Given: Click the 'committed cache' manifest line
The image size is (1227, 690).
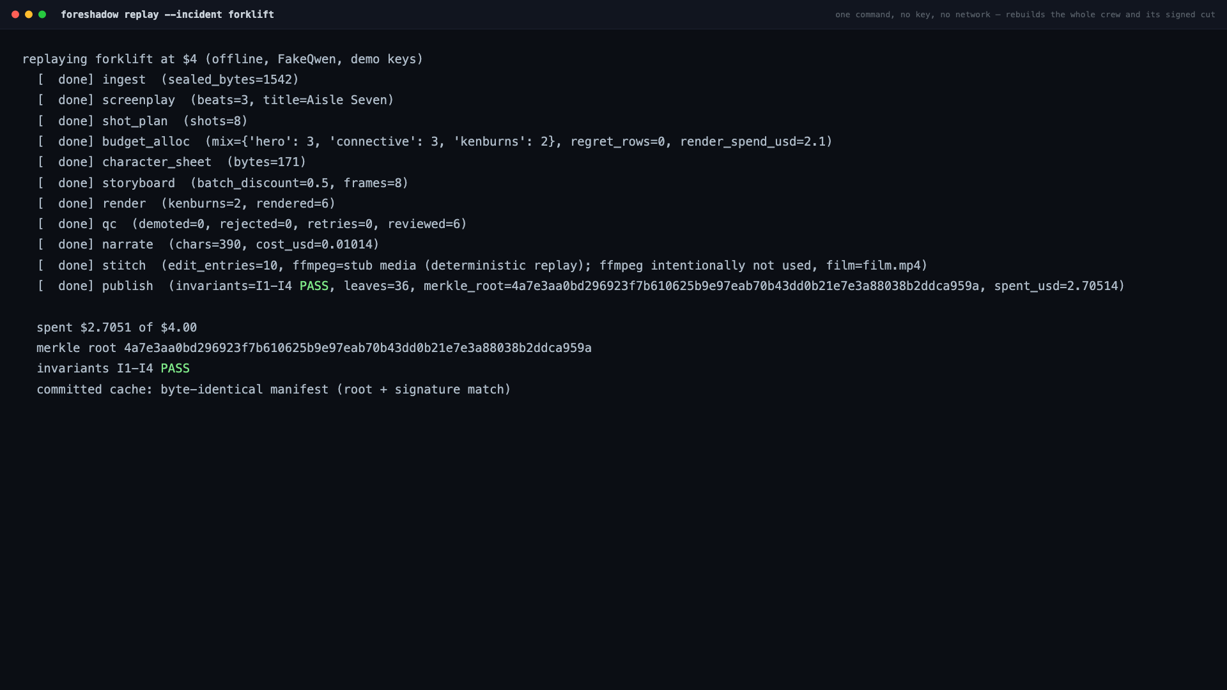Looking at the screenshot, I should (x=274, y=389).
